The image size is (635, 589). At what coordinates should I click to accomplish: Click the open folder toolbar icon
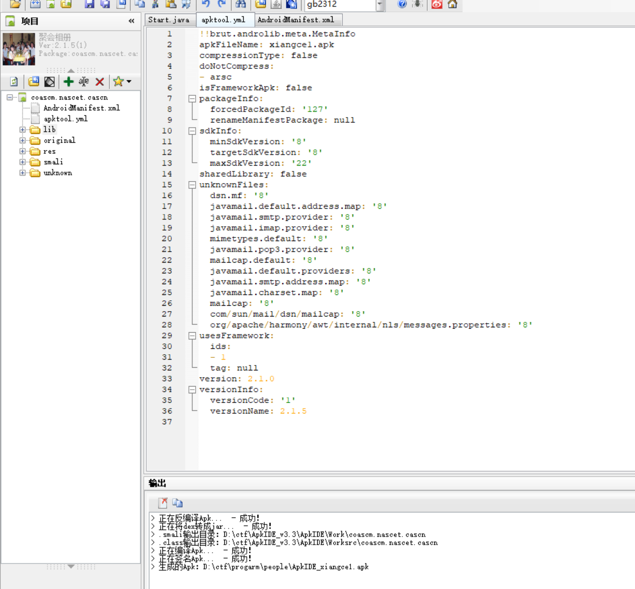coord(16,4)
